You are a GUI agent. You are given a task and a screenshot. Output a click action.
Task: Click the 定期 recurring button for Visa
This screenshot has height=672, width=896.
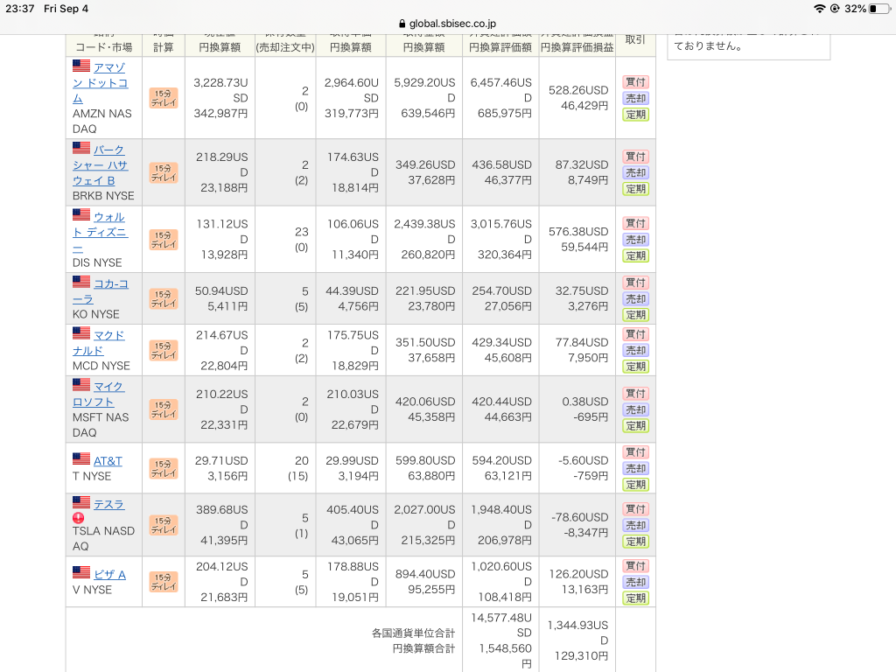(x=635, y=598)
